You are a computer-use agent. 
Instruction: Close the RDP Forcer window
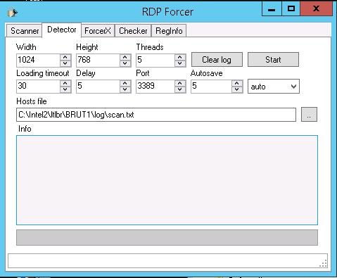[x=316, y=9]
